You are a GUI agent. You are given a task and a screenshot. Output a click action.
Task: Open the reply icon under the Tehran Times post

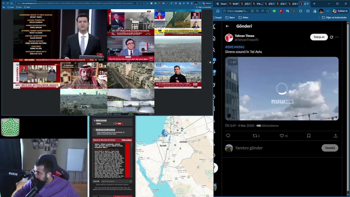pyautogui.click(x=228, y=136)
